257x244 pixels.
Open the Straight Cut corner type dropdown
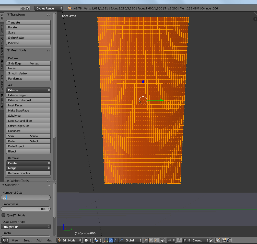[26, 226]
